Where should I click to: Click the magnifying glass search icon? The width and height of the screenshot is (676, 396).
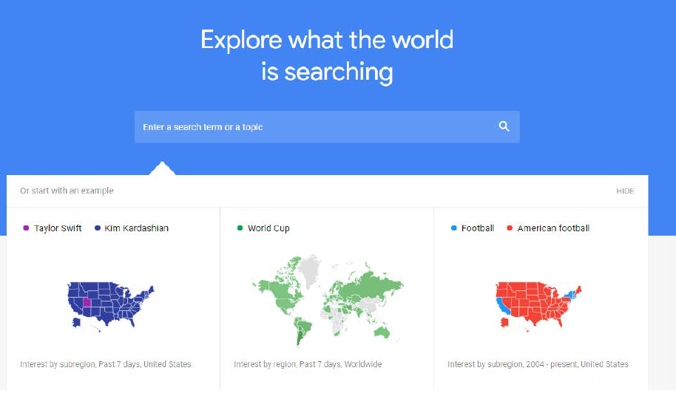[x=504, y=126]
